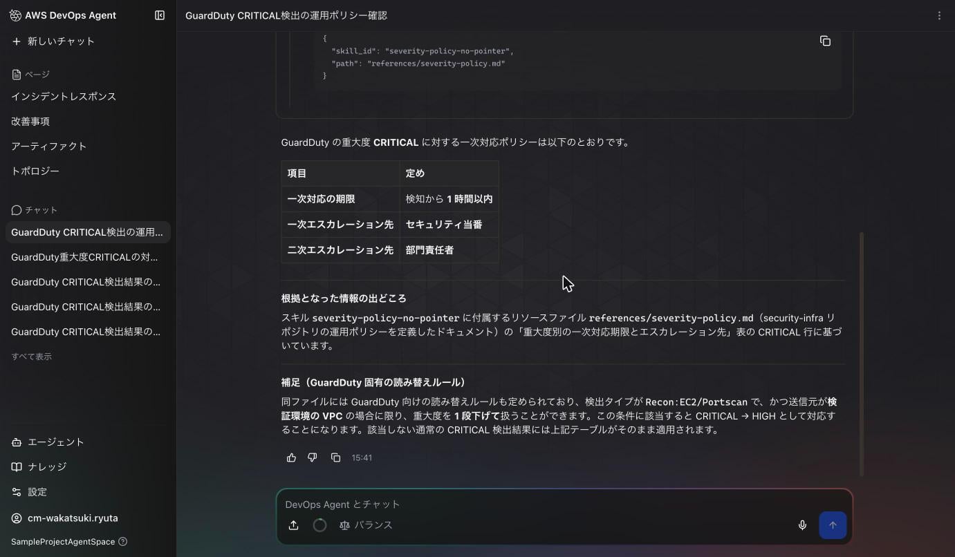Click the 二次エスカレーション先 row header
Image resolution: width=955 pixels, height=557 pixels.
pyautogui.click(x=340, y=250)
